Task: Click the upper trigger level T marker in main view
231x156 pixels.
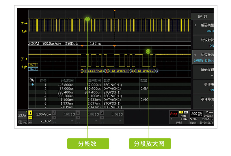Action: tap(24, 23)
